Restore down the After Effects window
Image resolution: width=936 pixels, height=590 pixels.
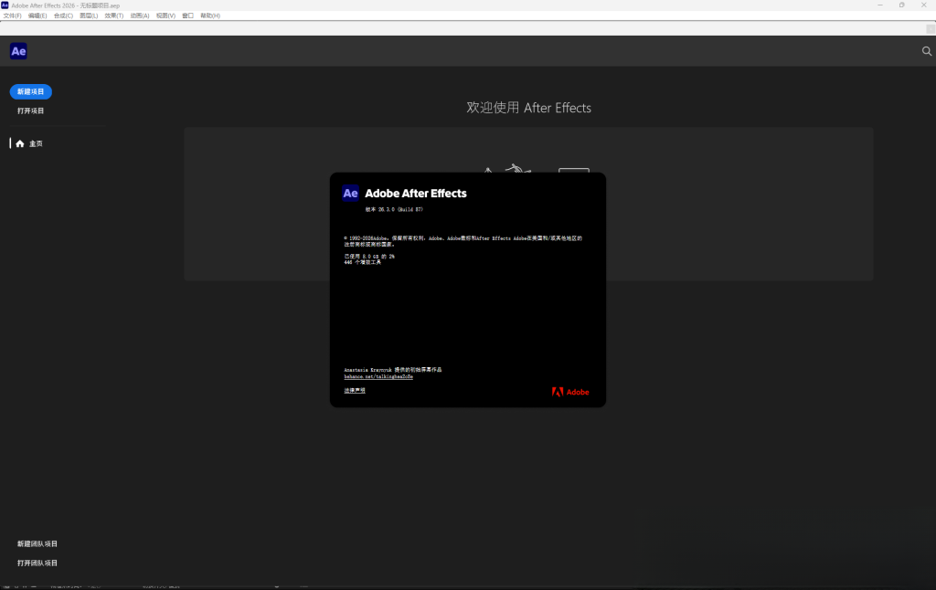(901, 5)
